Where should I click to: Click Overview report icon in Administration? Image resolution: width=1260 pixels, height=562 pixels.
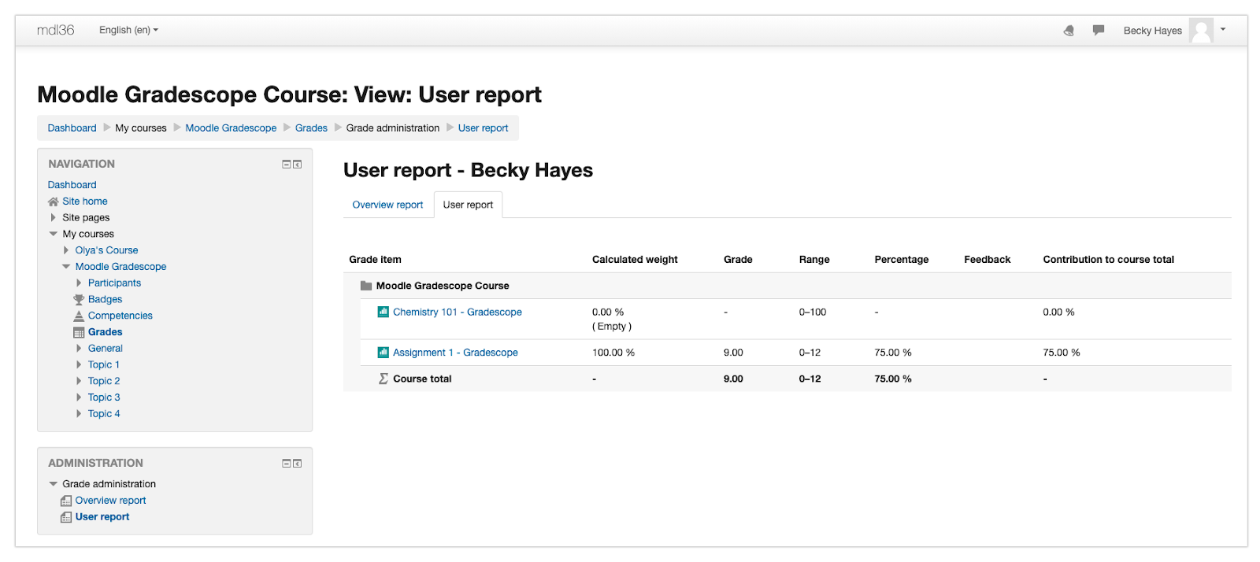coord(66,501)
